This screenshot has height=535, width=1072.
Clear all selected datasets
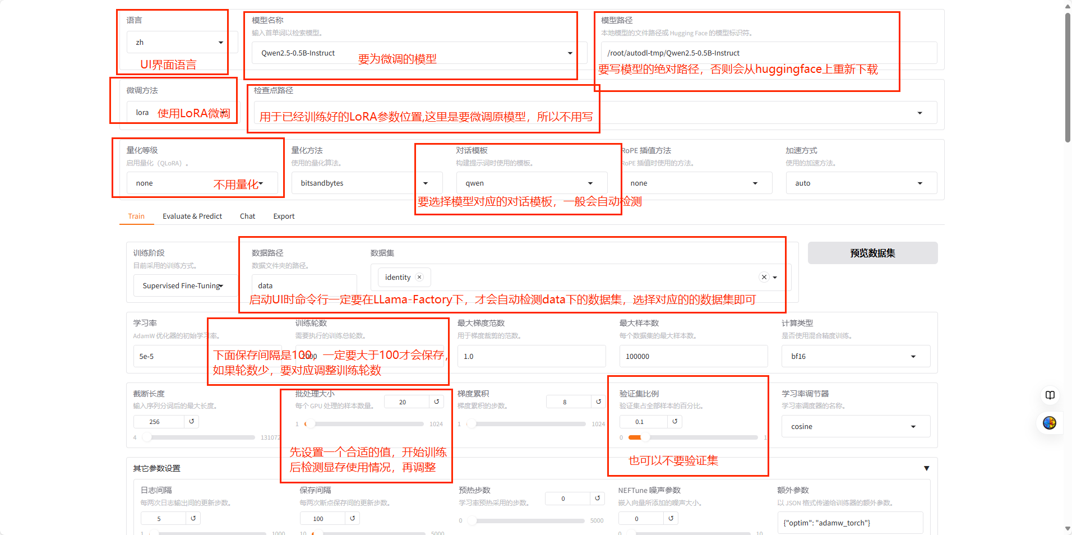(764, 277)
